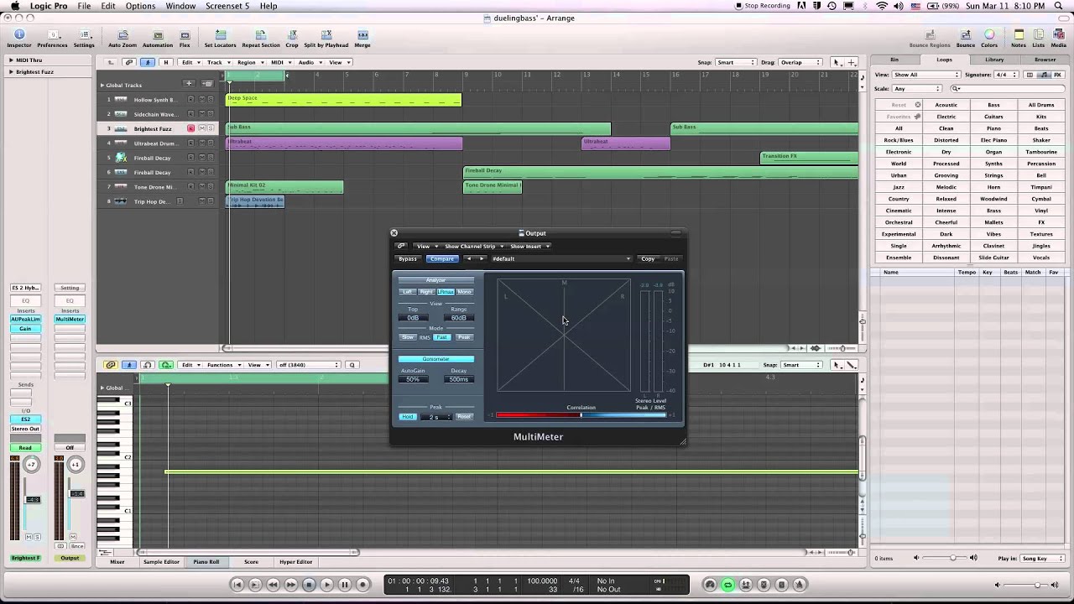This screenshot has width=1074, height=604.
Task: Open Show Insert dropdown in plugin
Action: (x=529, y=246)
